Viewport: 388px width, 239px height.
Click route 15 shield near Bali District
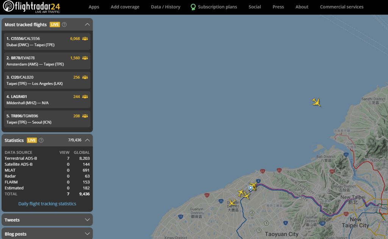pos(346,155)
